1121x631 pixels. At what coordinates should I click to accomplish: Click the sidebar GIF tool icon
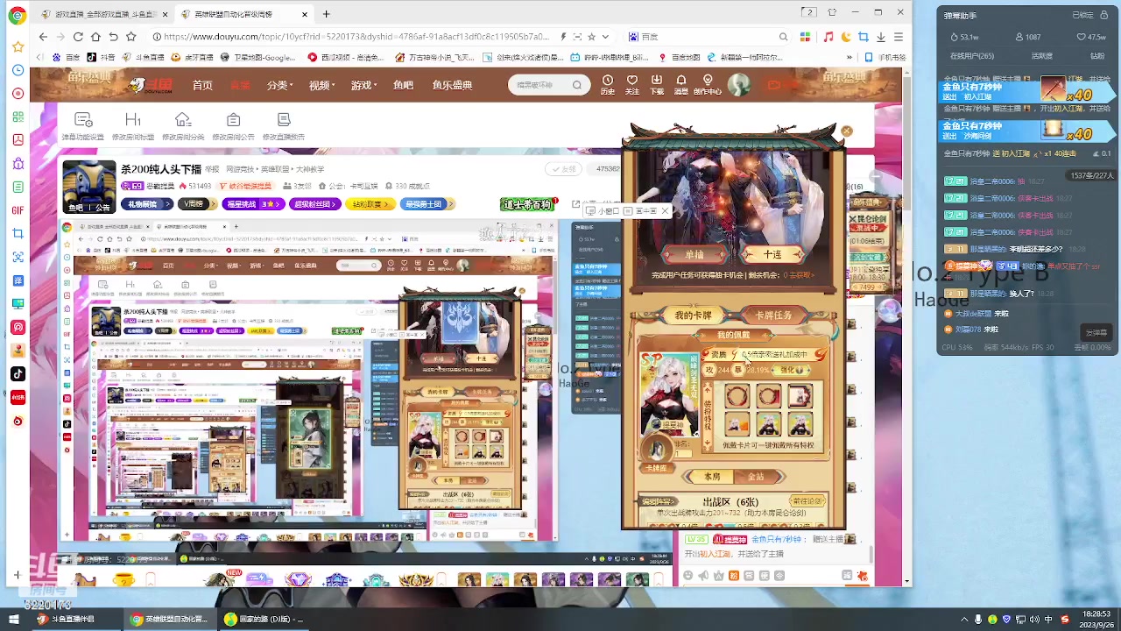(x=18, y=210)
